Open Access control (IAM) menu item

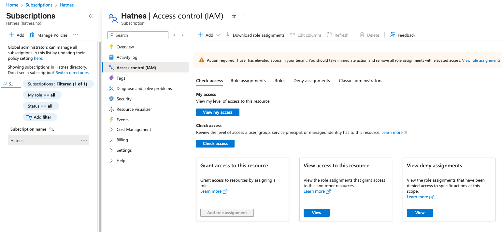point(145,68)
